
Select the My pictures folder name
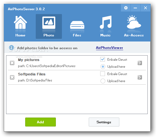pos(29,60)
